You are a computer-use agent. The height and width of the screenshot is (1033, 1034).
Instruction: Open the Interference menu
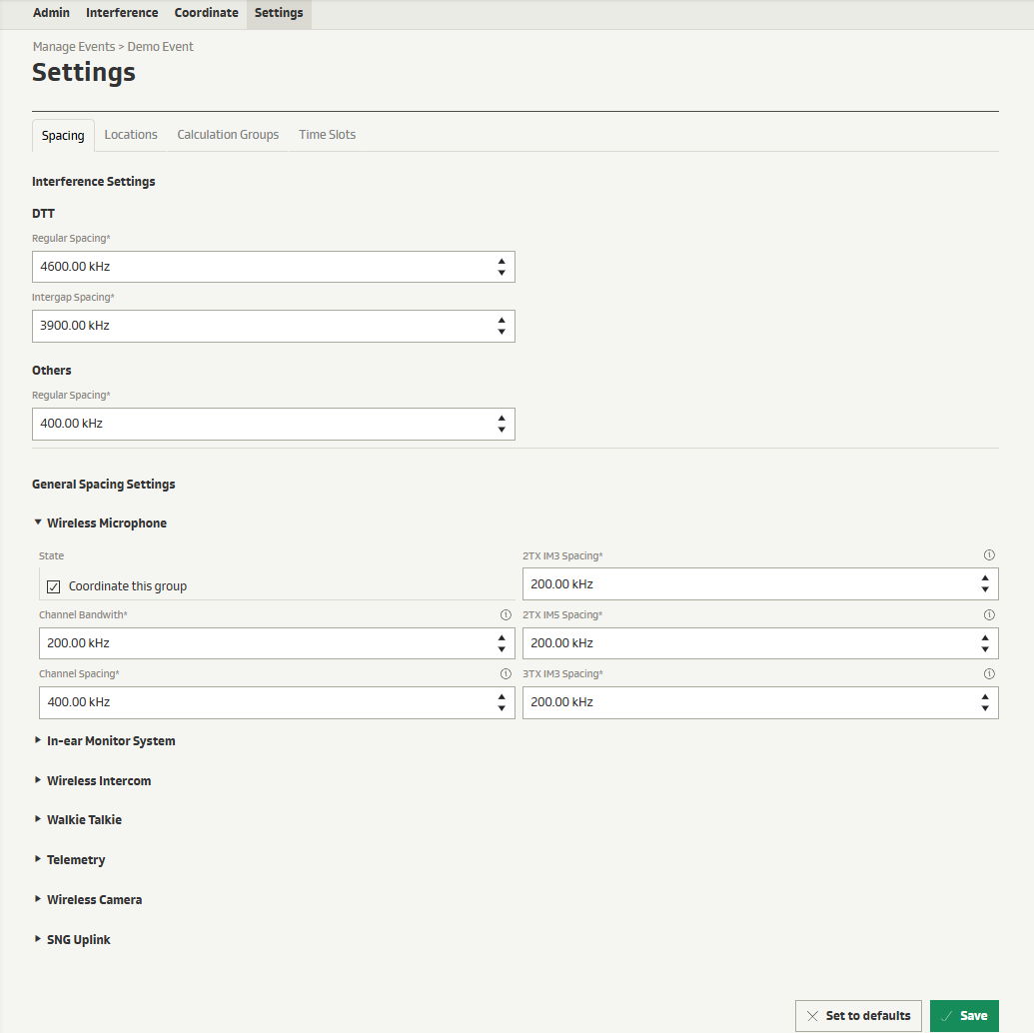coord(122,13)
